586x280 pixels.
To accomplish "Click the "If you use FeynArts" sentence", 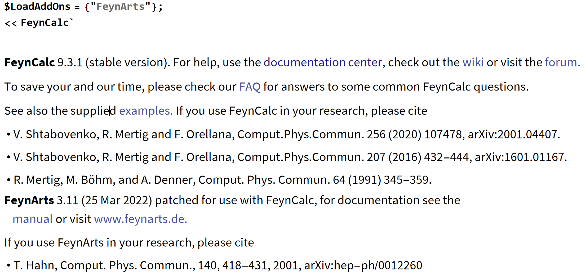I will click(129, 243).
